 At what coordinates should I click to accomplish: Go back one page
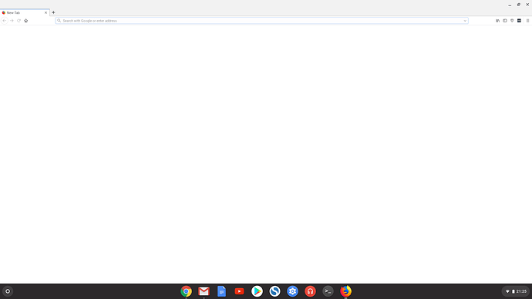5,21
